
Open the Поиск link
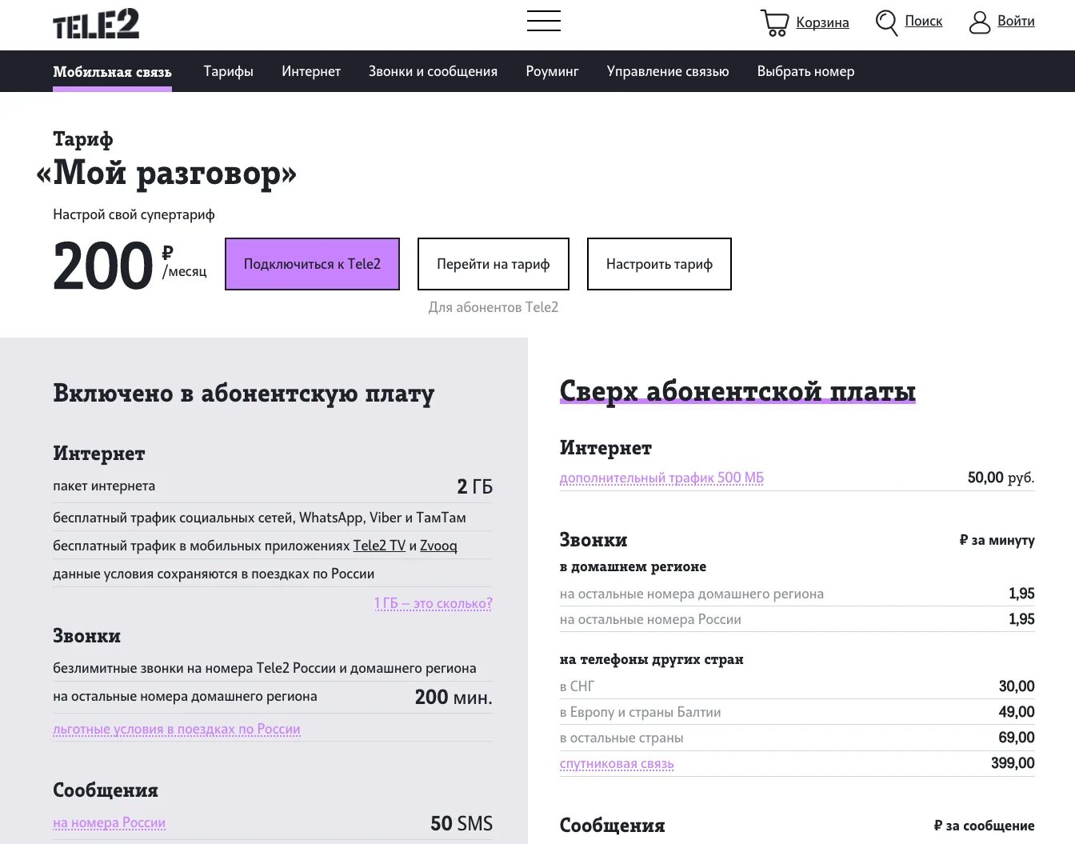(924, 21)
